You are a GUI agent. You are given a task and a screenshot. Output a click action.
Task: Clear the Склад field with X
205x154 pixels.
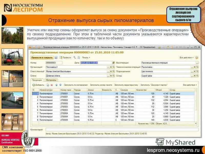[194, 76]
